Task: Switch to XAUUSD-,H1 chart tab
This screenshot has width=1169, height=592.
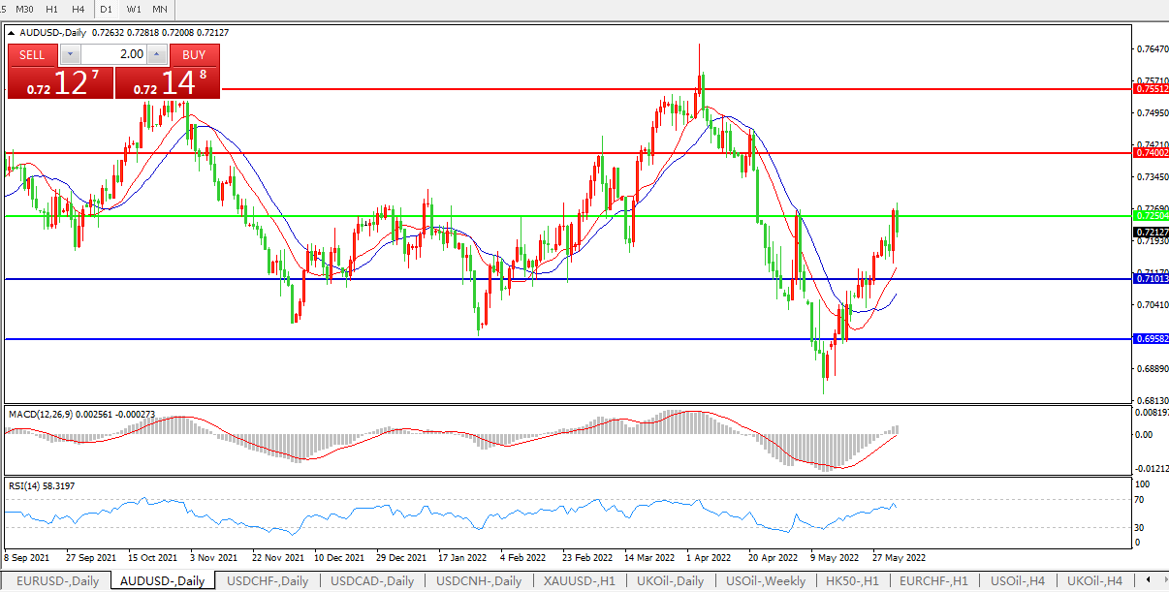Action: (x=579, y=581)
